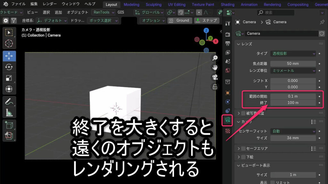Open the Object properties tab
This screenshot has width=328, height=184.
point(228,93)
